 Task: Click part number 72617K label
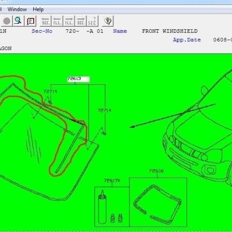(112, 180)
